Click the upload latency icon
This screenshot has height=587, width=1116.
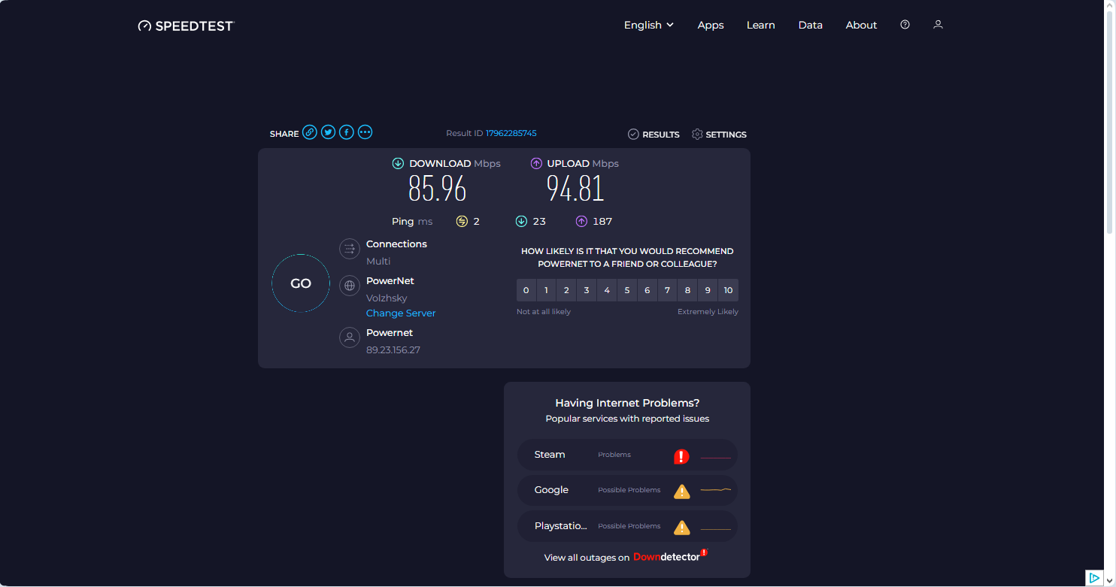point(581,221)
